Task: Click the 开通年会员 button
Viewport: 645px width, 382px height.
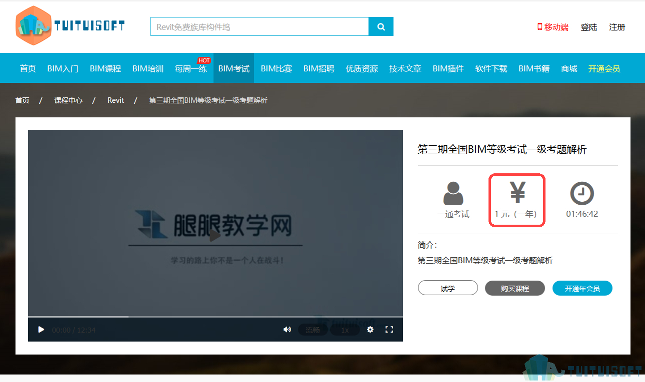Action: click(582, 288)
